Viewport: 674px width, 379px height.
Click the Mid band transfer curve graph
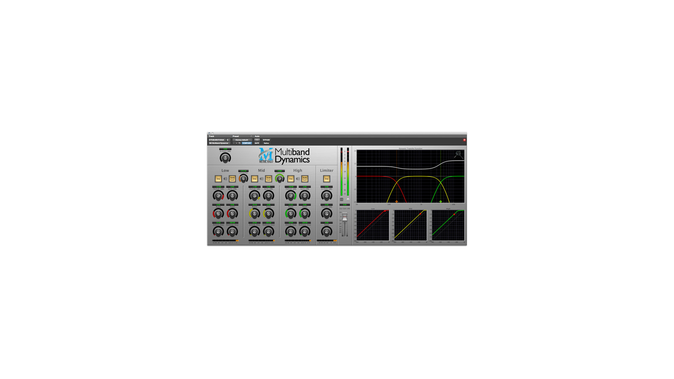coord(410,225)
